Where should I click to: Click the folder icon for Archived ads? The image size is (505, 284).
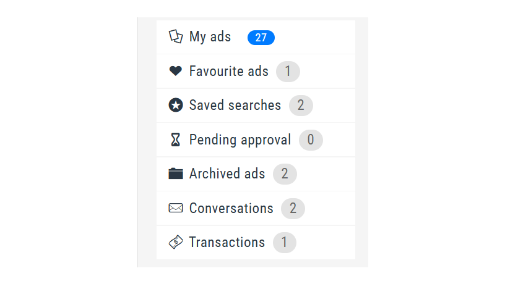point(176,173)
